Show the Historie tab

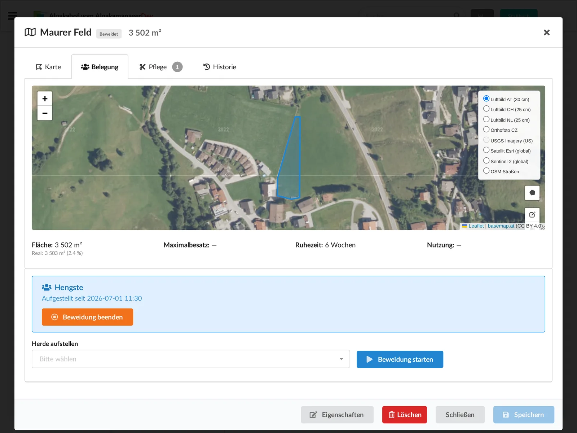tap(220, 67)
